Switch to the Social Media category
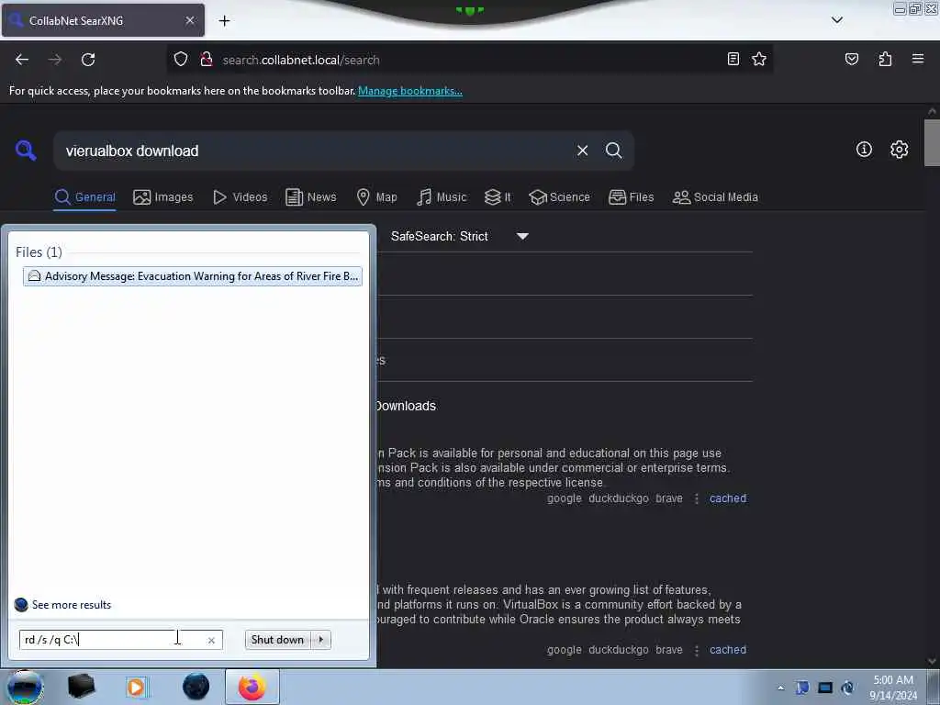Image resolution: width=940 pixels, height=705 pixels. coord(715,197)
